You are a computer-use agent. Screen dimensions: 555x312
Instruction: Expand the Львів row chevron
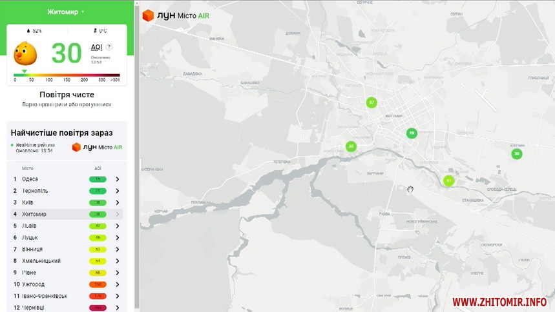click(118, 226)
